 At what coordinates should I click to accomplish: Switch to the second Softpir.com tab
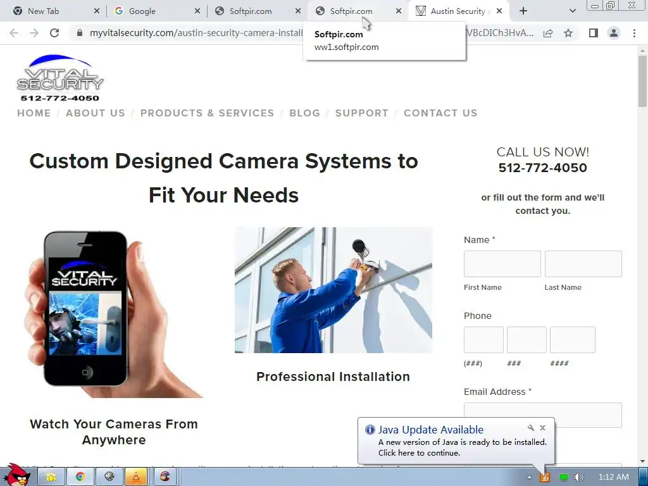[x=351, y=11]
